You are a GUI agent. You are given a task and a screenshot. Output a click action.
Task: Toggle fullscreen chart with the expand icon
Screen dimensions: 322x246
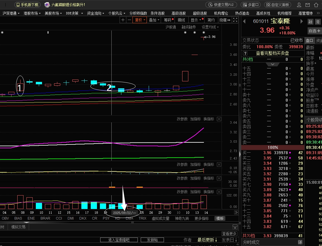[235, 20]
